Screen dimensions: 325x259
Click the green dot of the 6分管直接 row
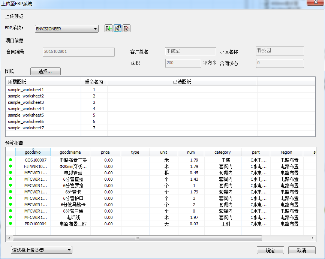(x=10, y=179)
